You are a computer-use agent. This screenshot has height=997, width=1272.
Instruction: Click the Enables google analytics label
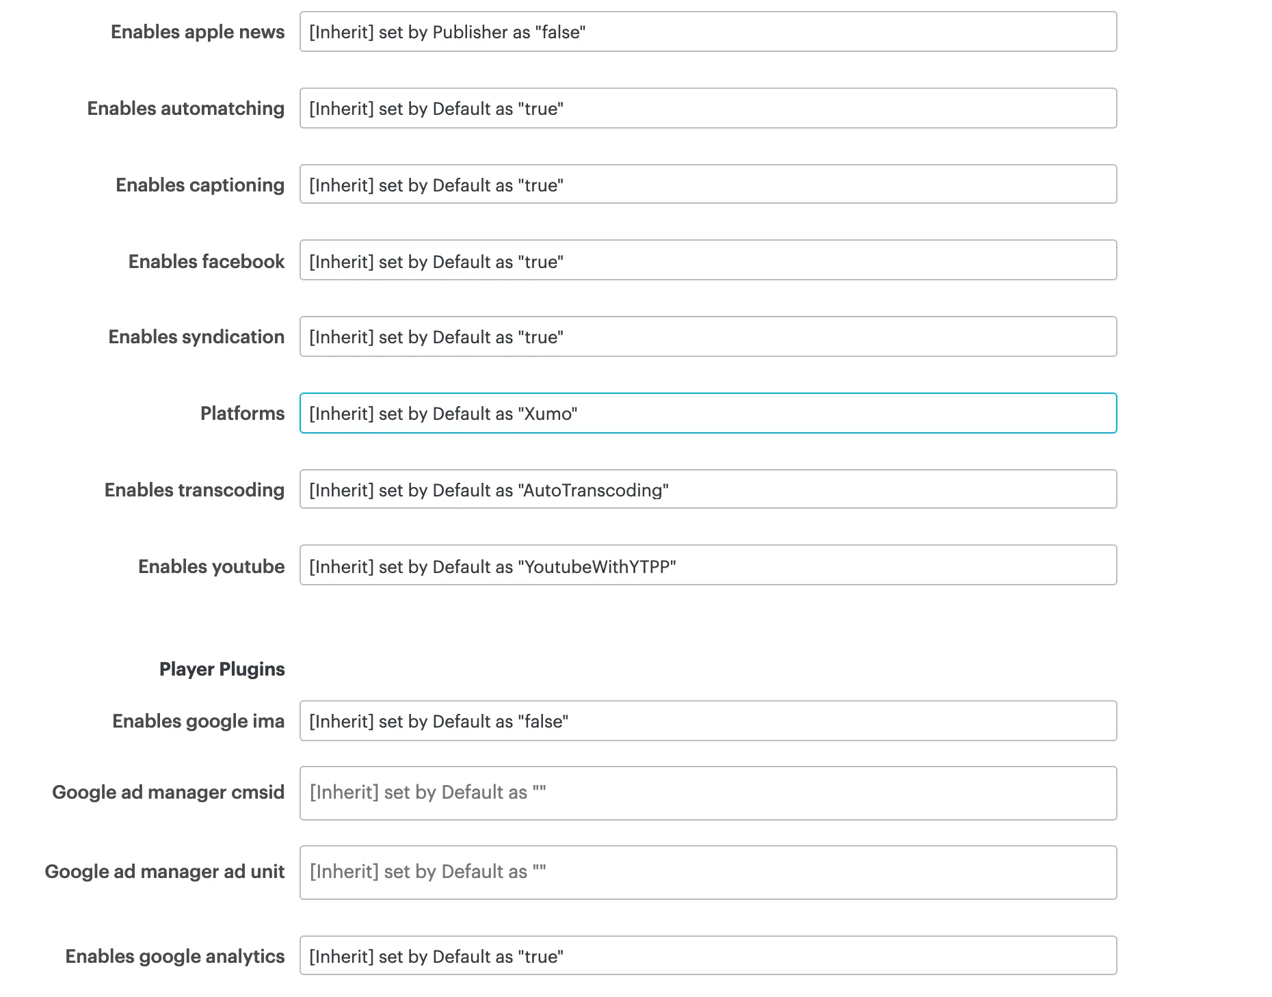click(x=175, y=956)
